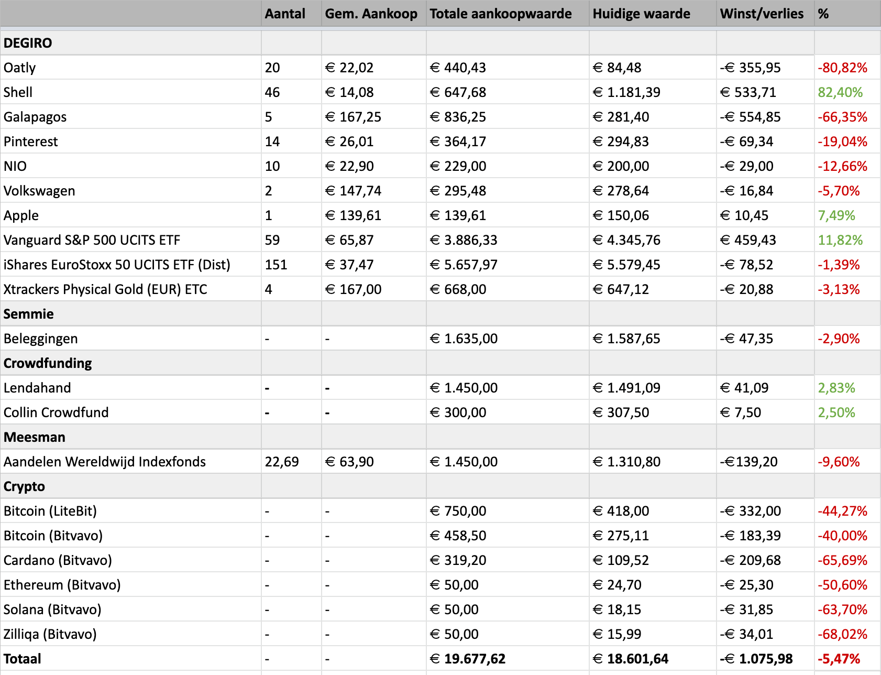The height and width of the screenshot is (675, 881).
Task: Click the Ethereum (Bitvavo) row name
Action: coord(131,585)
